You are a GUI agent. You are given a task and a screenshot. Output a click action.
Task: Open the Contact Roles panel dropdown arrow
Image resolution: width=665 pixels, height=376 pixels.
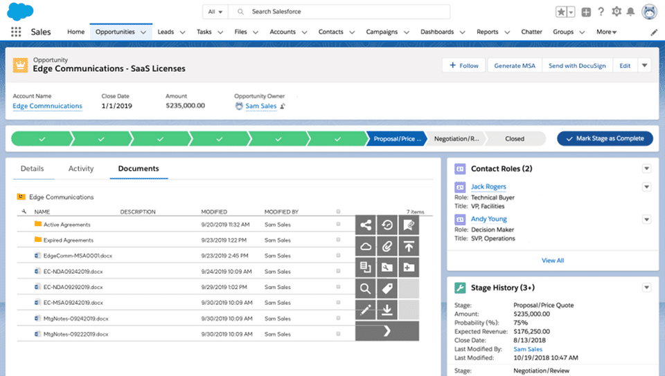click(646, 169)
